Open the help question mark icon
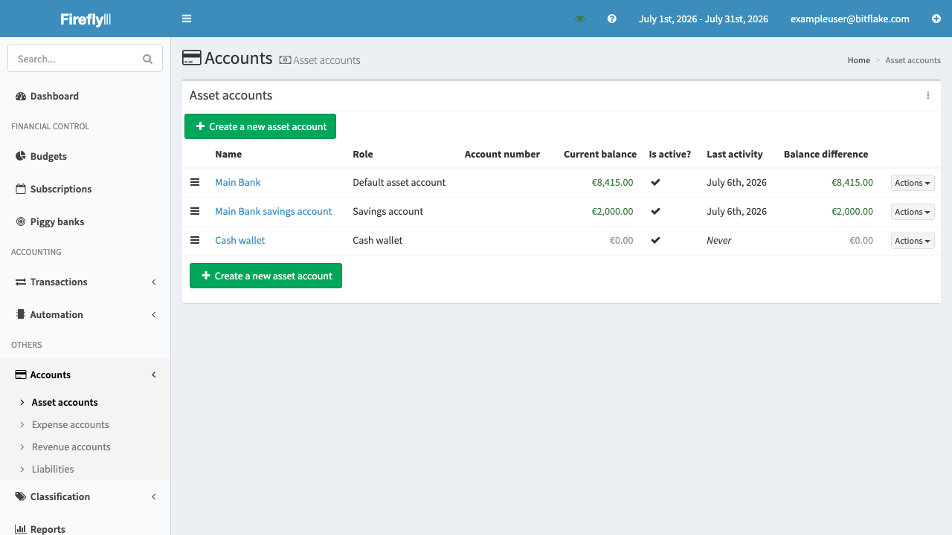This screenshot has width=952, height=535. [612, 19]
